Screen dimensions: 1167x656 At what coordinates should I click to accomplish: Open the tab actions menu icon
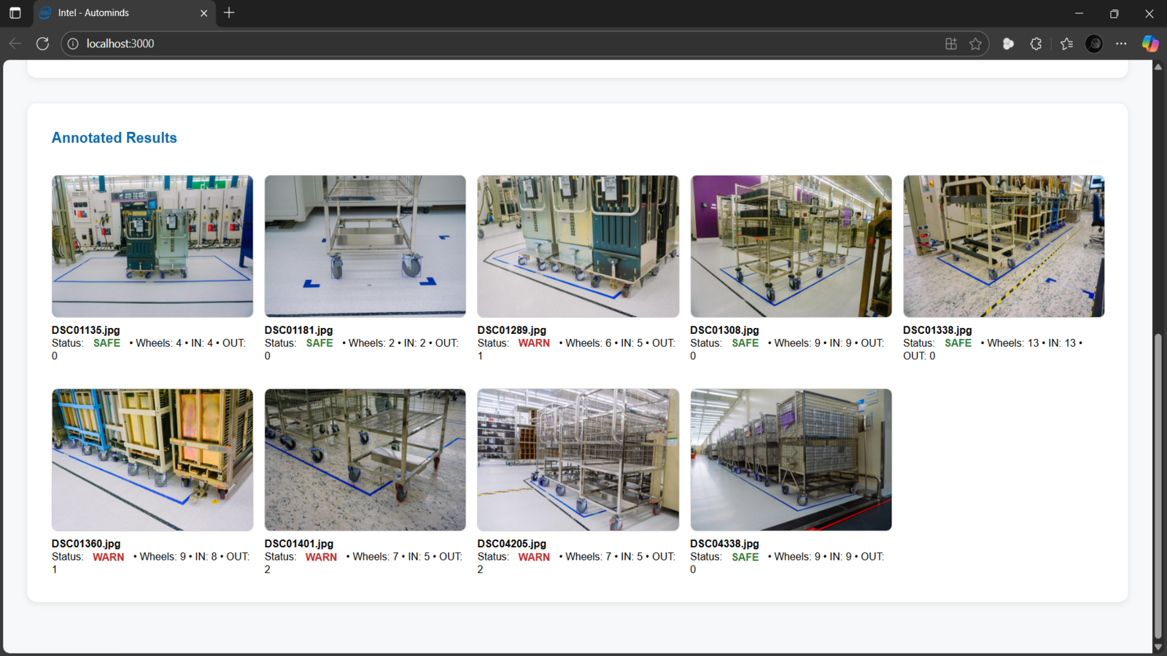15,13
